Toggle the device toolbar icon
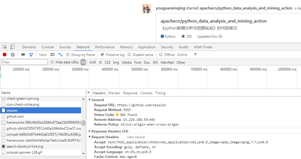 [x=12, y=47]
